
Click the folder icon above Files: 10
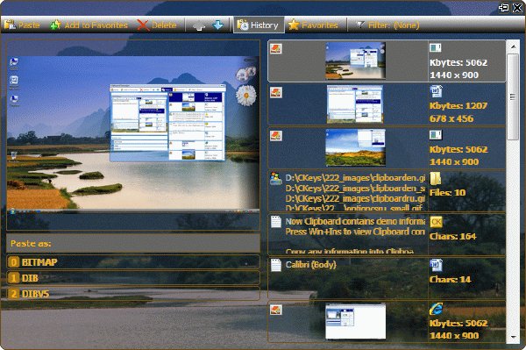pos(436,179)
